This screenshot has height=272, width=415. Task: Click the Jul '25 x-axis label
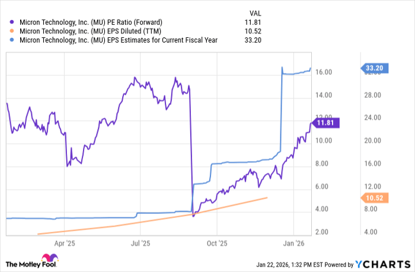pyautogui.click(x=141, y=244)
